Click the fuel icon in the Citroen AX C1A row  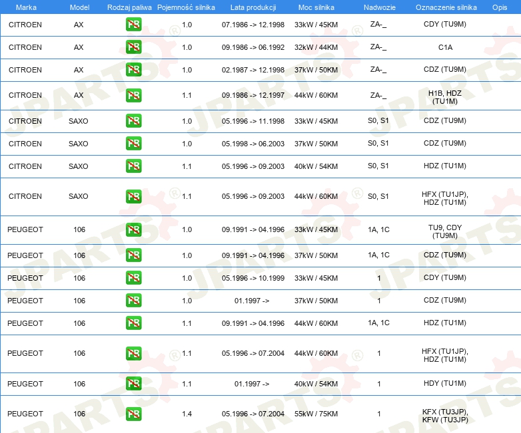(133, 47)
